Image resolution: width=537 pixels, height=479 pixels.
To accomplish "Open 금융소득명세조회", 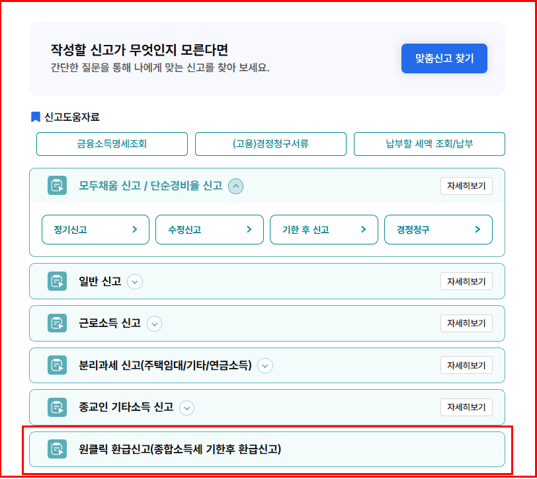I will pos(112,144).
